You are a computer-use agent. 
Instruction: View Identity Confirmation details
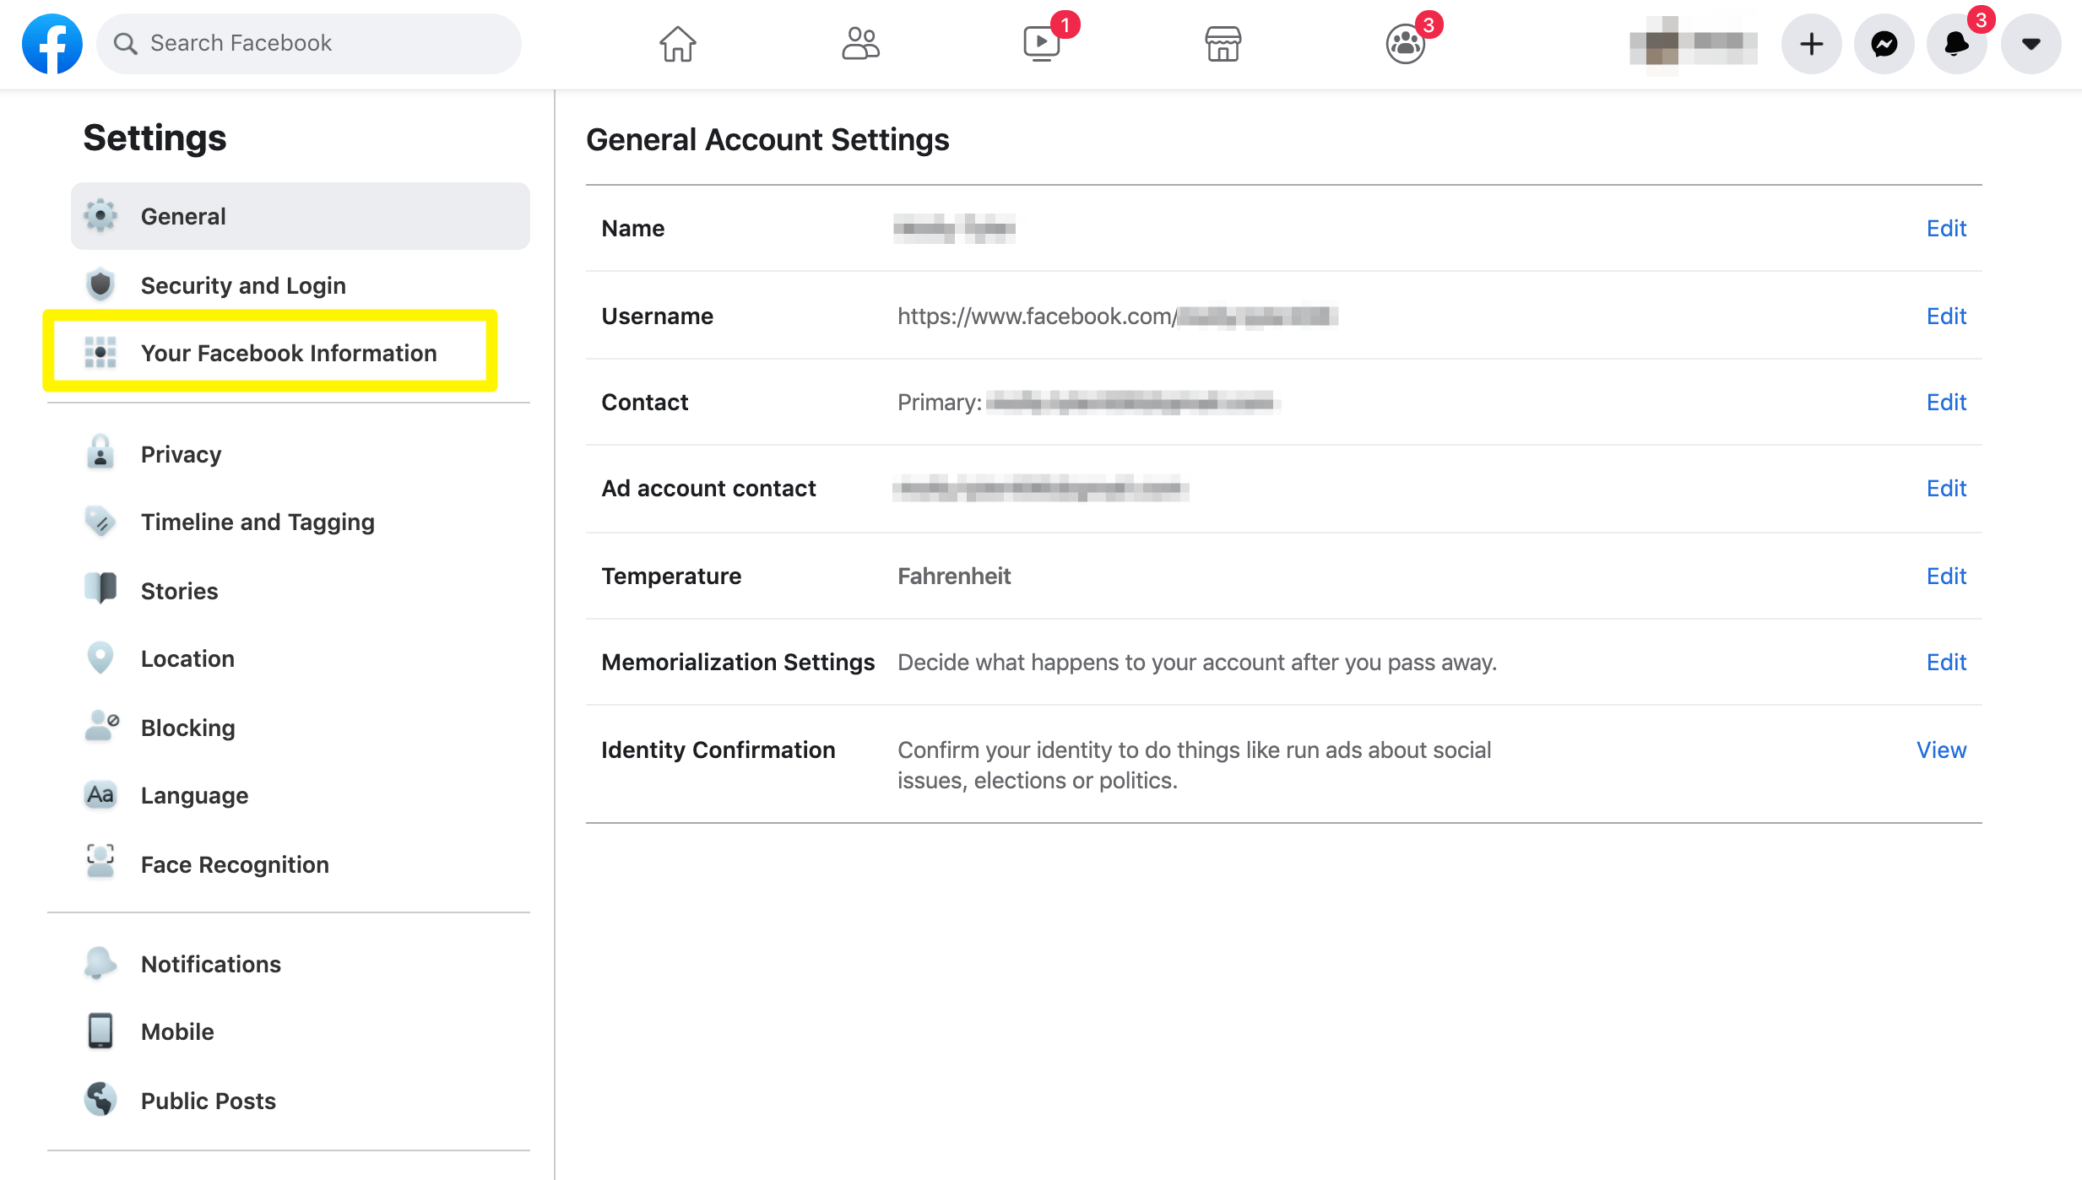(x=1940, y=750)
